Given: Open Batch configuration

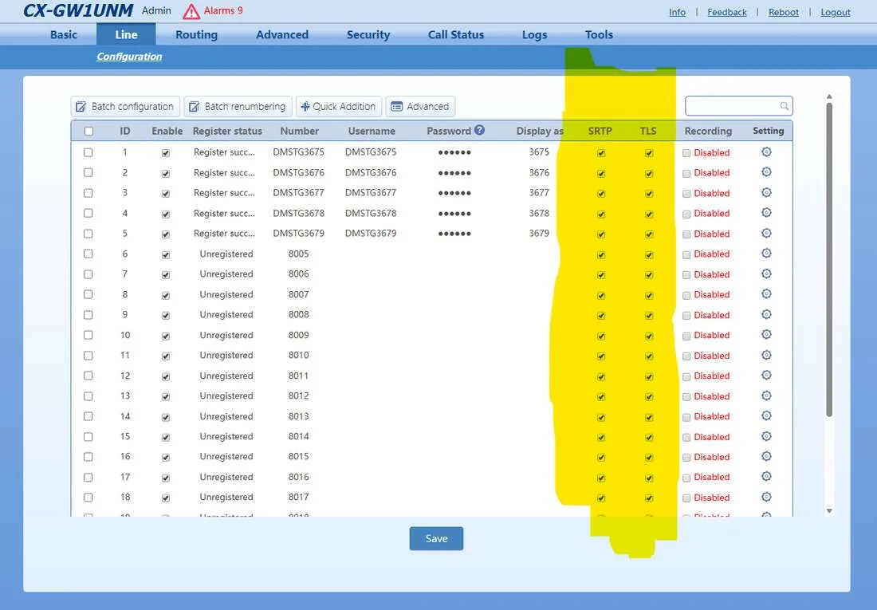Looking at the screenshot, I should pyautogui.click(x=125, y=106).
